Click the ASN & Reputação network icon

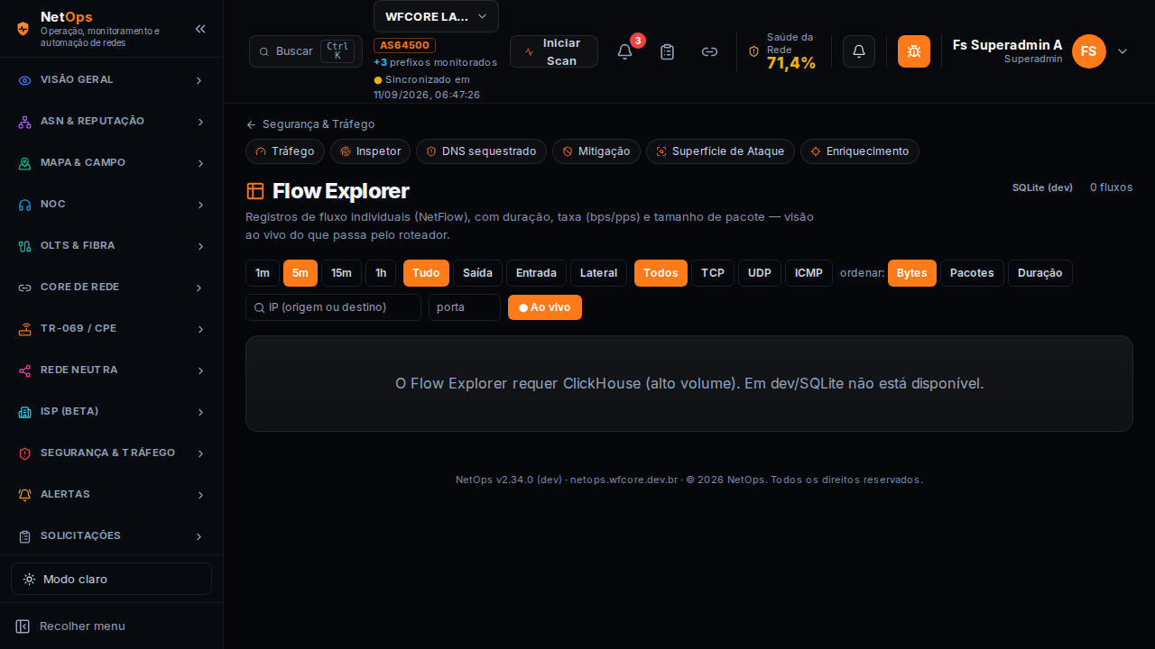pos(25,122)
